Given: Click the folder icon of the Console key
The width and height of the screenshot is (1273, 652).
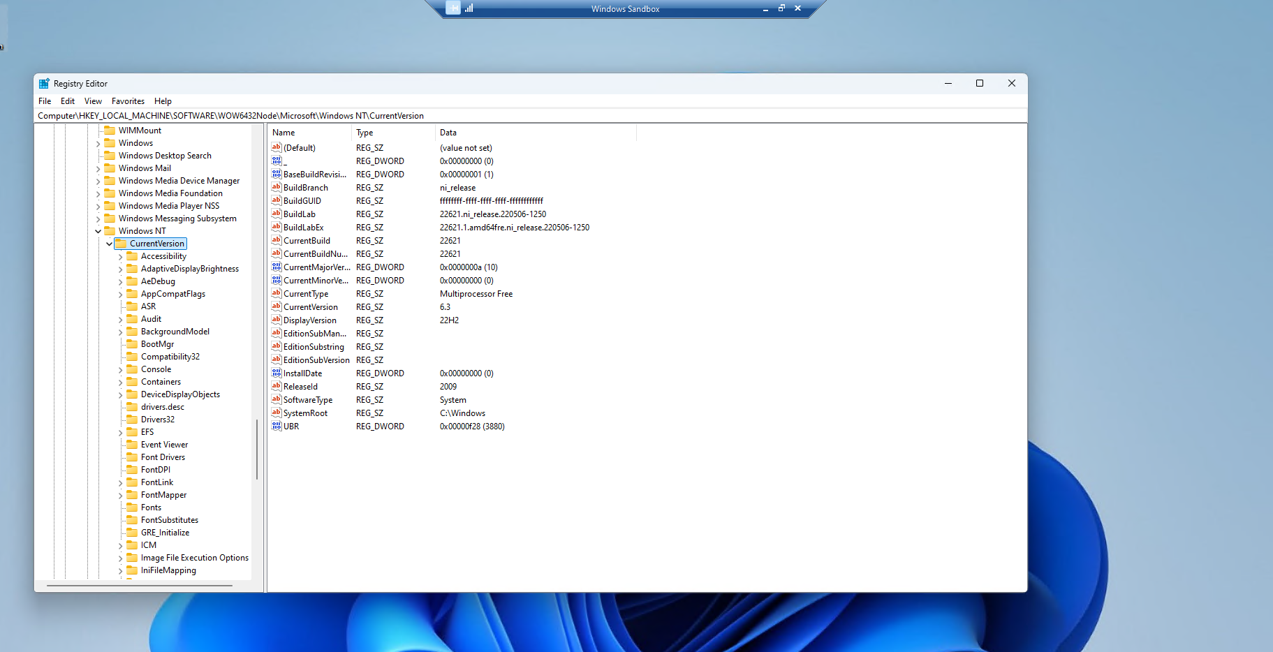Looking at the screenshot, I should point(132,369).
